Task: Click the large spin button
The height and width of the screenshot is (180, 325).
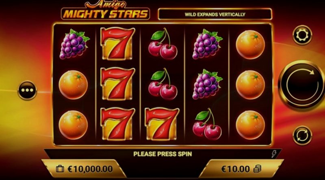Action: click(x=302, y=84)
